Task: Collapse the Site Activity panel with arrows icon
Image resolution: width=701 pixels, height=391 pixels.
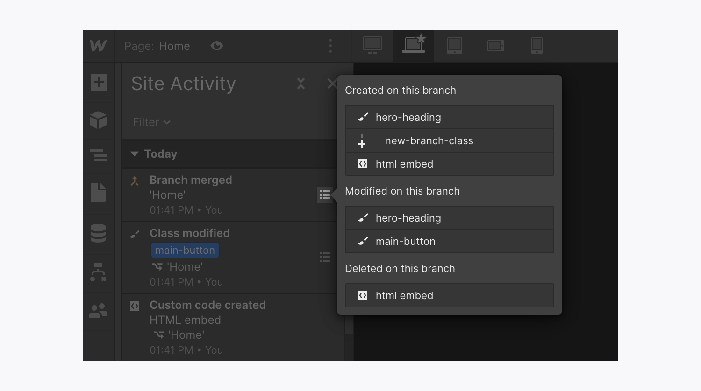Action: pos(301,84)
